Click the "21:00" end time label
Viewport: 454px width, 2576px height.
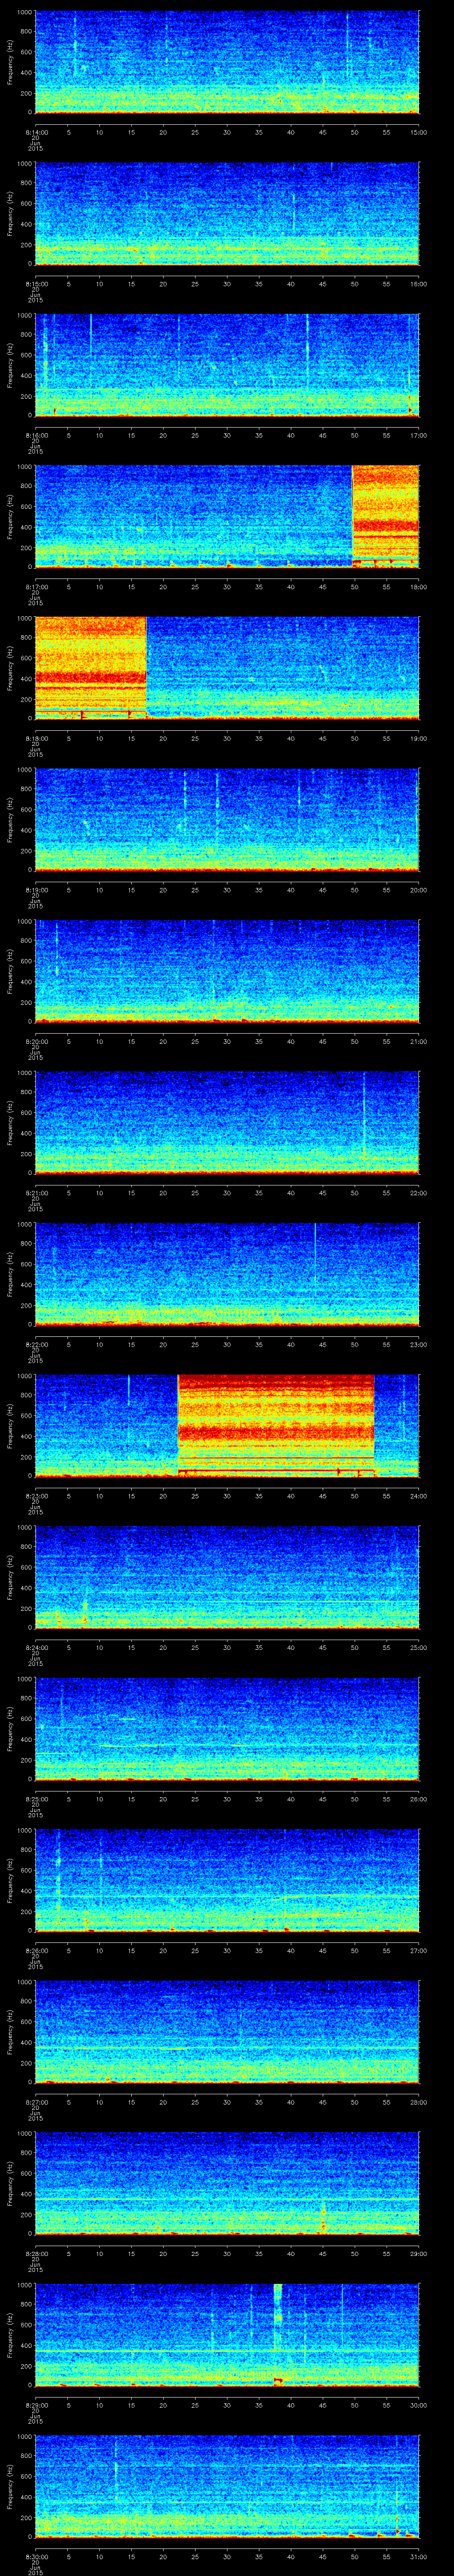click(x=418, y=1041)
